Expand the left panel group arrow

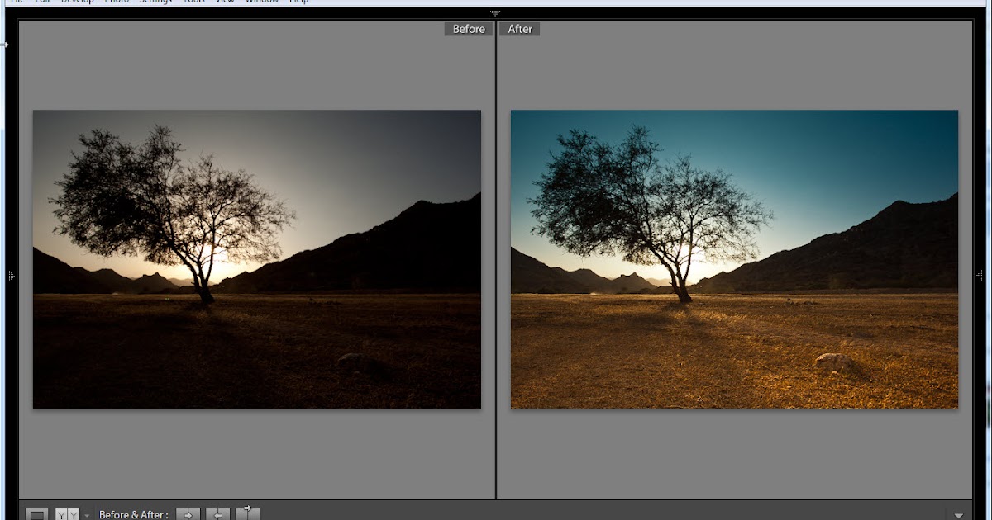[x=11, y=275]
